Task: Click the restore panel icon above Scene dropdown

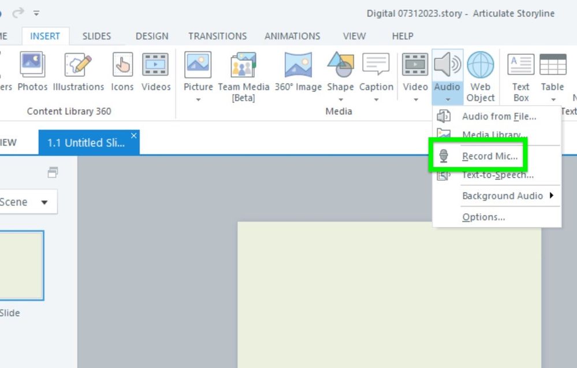Action: pyautogui.click(x=53, y=172)
